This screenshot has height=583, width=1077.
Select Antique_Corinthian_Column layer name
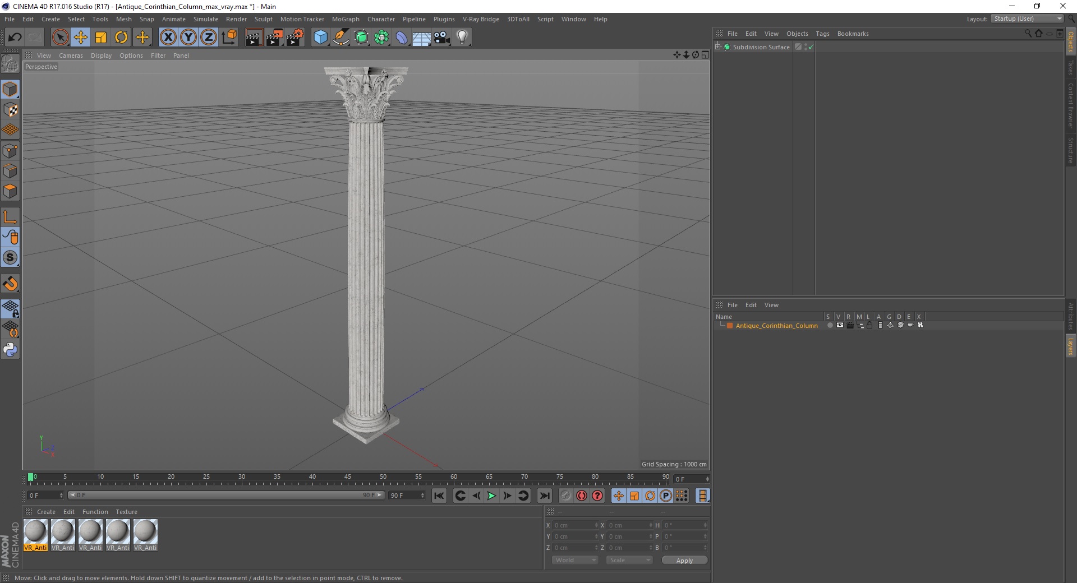click(776, 326)
